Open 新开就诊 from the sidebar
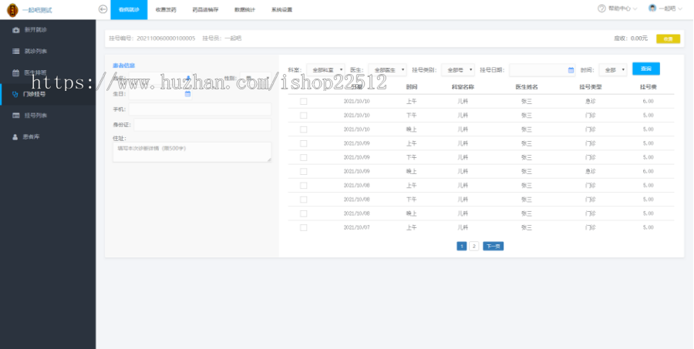The height and width of the screenshot is (349, 694). (x=35, y=29)
